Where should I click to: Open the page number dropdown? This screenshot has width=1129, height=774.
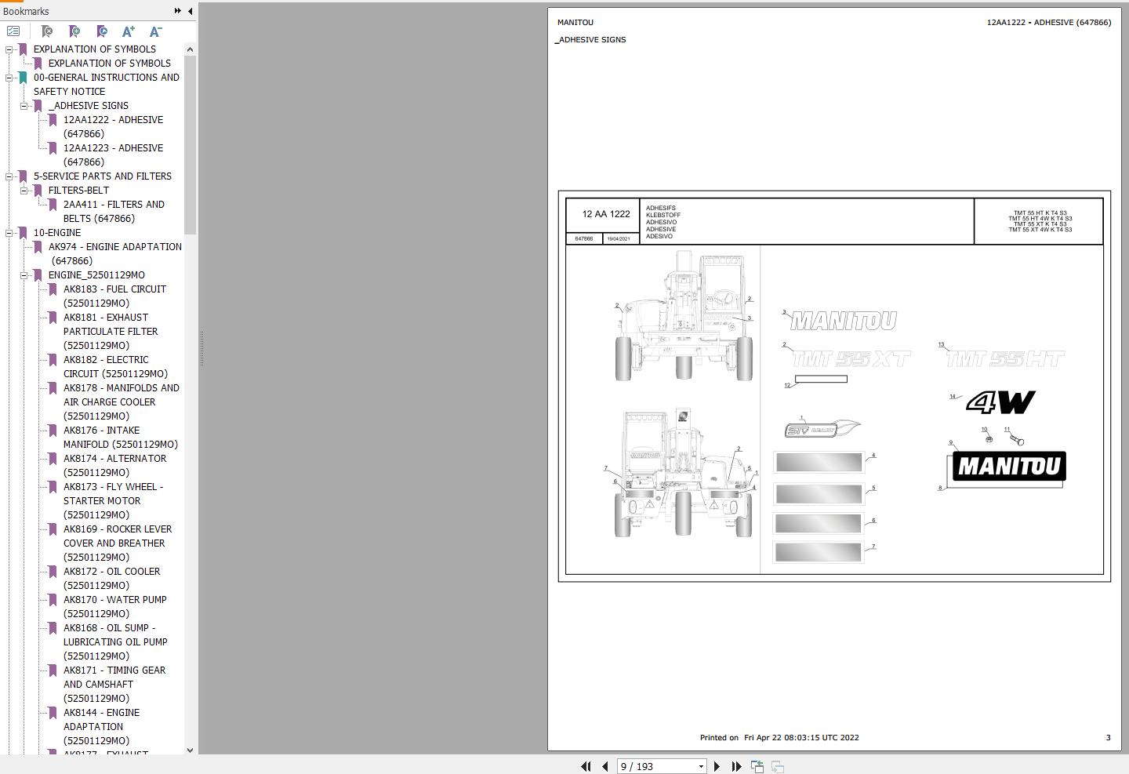[x=701, y=767]
